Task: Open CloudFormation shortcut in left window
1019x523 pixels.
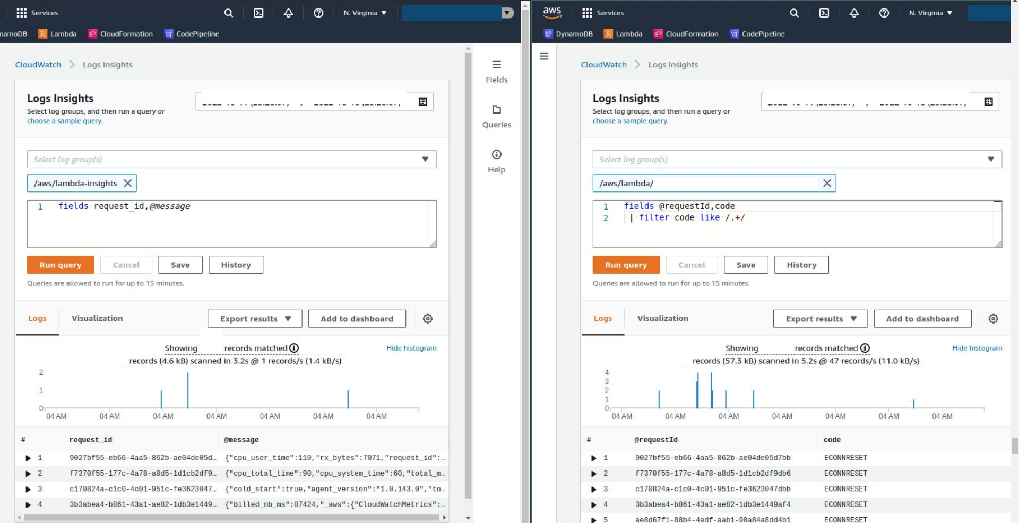Action: pyautogui.click(x=120, y=34)
